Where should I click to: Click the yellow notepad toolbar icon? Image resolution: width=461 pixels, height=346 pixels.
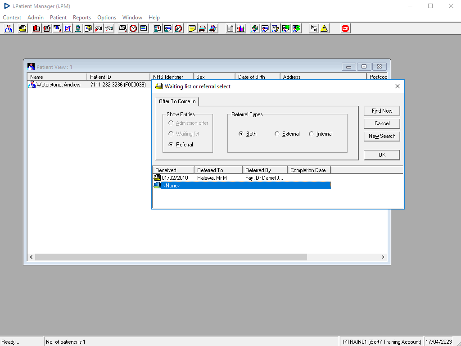192,28
